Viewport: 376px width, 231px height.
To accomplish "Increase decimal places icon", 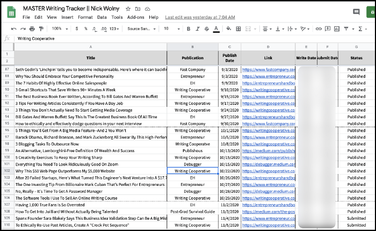I will tap(104, 29).
